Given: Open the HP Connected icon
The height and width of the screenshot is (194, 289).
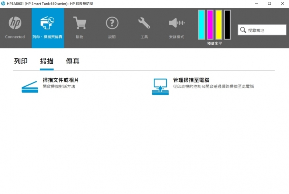Looking at the screenshot, I should coord(15,24).
